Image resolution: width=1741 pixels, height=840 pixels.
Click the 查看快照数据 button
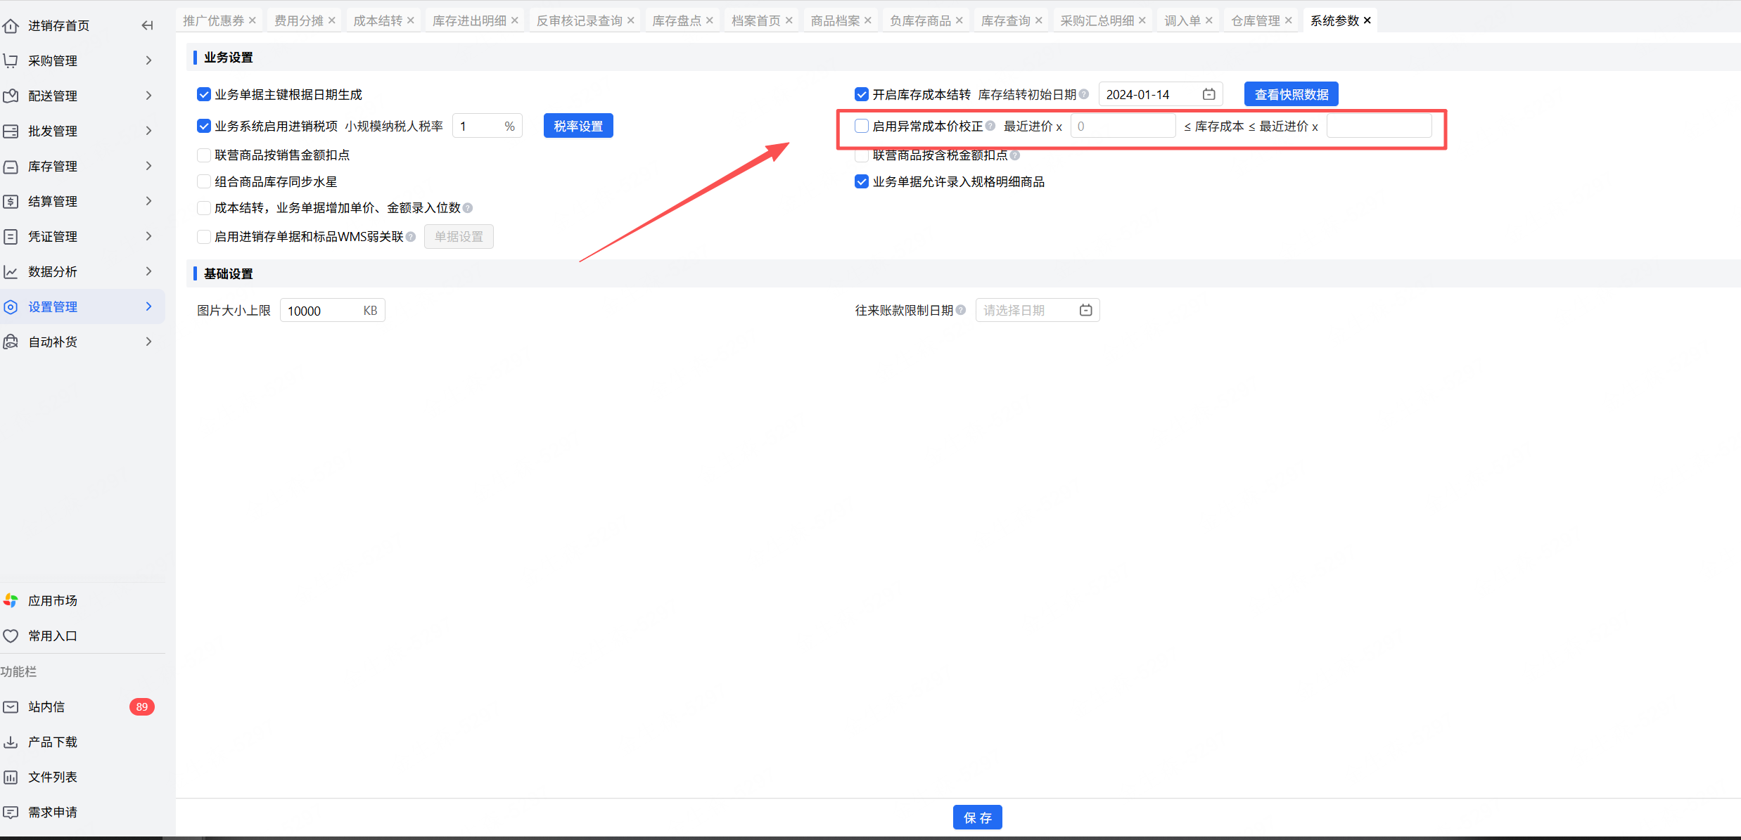click(x=1291, y=94)
